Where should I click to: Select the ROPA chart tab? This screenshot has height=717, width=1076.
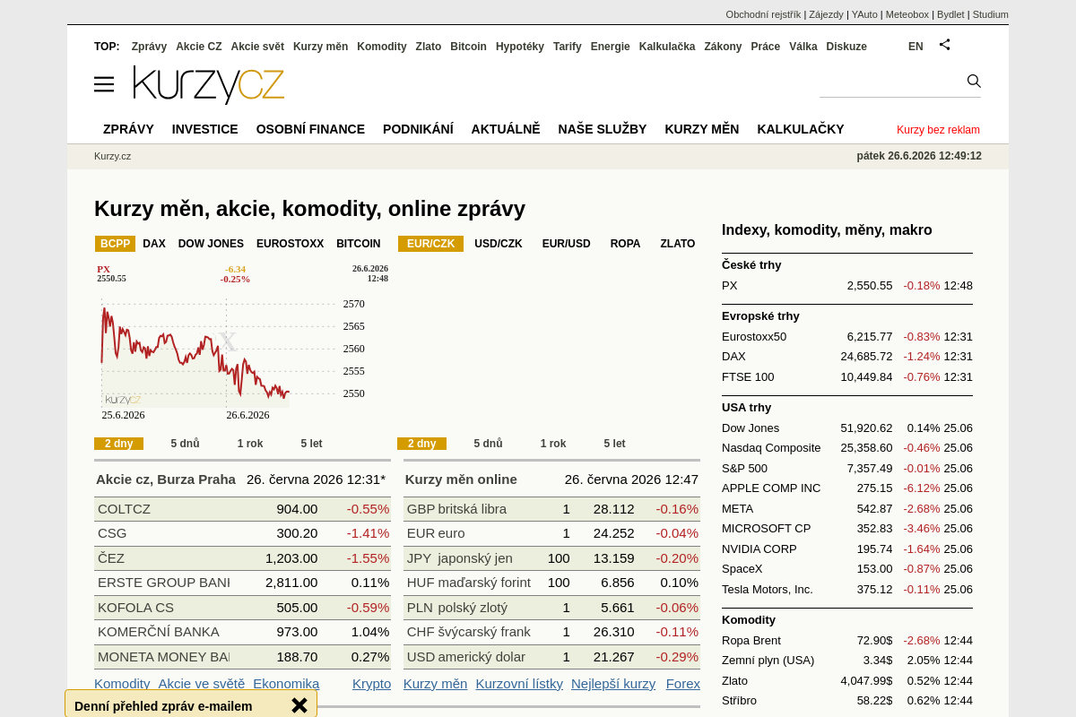[x=626, y=244]
